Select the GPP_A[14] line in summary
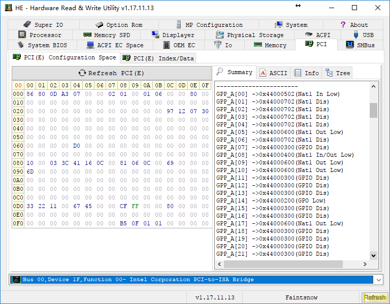This screenshot has height=304, width=390. click(271, 200)
